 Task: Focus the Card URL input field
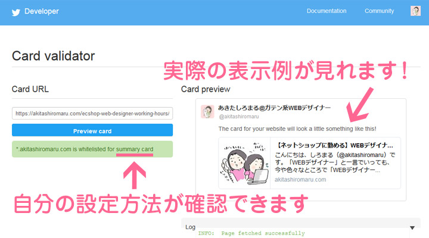(x=92, y=114)
